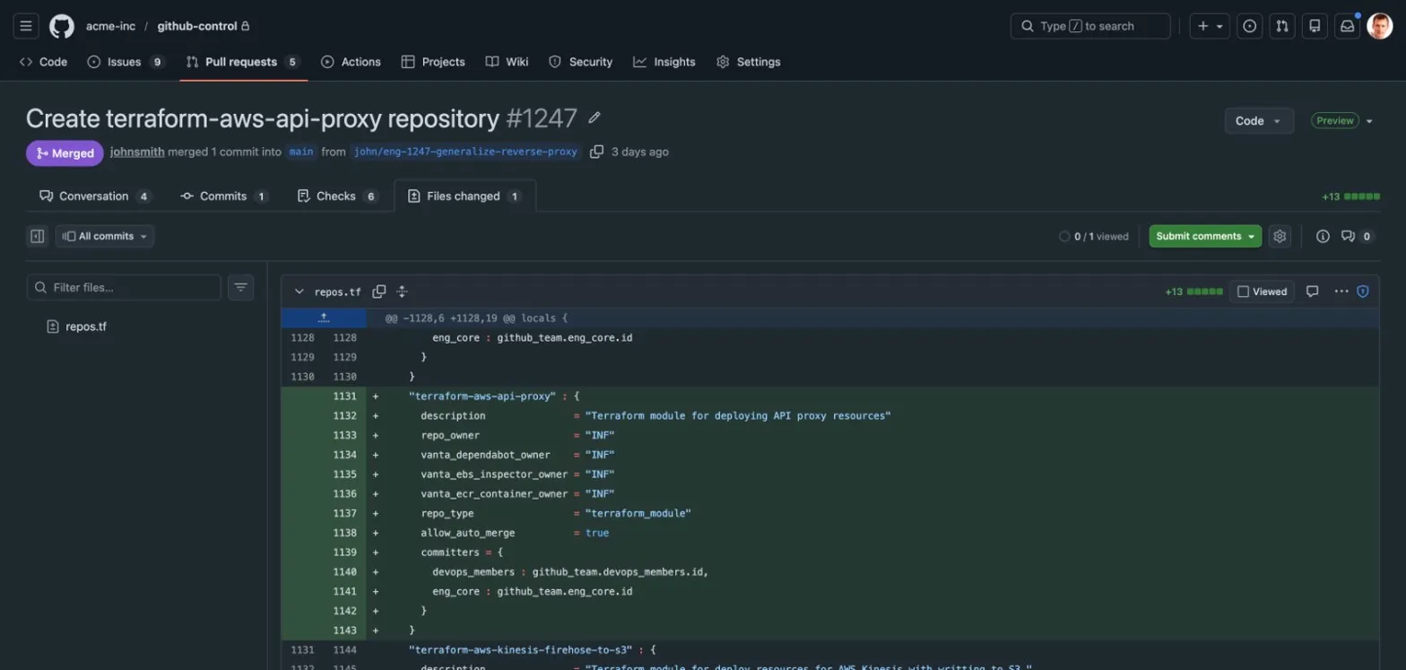1406x670 pixels.
Task: Focus the Filter files input
Action: (124, 287)
